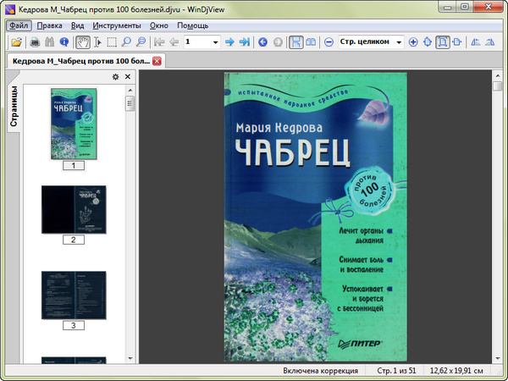Viewport: 508px width, 381px height.
Task: Select the rectangle selection tool
Action: [112, 41]
